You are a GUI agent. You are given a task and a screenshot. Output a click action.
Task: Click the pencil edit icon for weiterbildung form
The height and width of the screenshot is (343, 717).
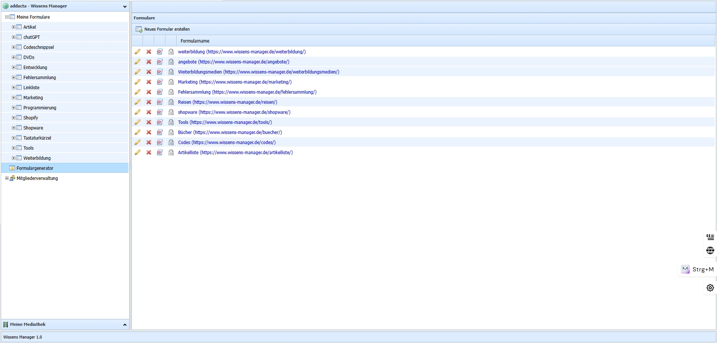click(x=137, y=52)
